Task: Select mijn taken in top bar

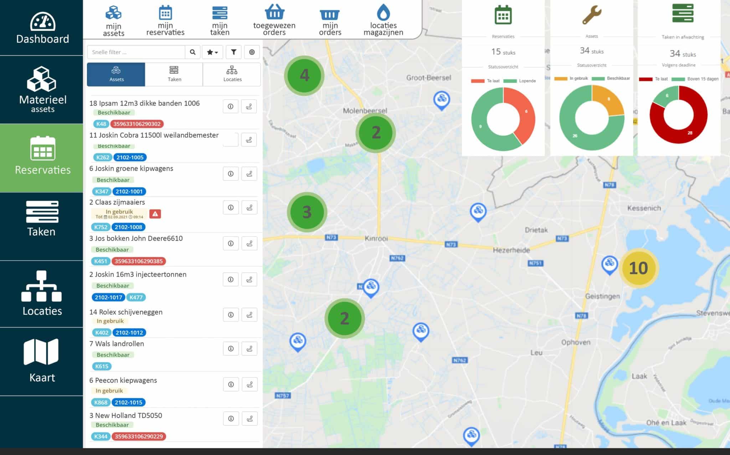Action: [220, 21]
